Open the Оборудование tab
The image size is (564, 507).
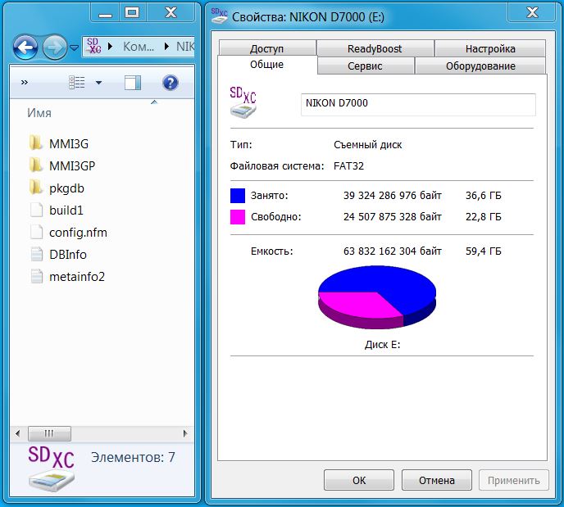pos(480,66)
